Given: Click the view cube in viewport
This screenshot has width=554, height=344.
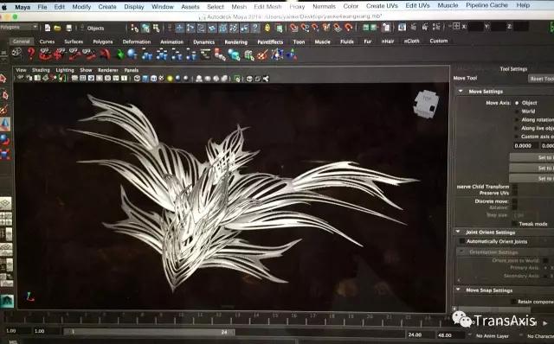Looking at the screenshot, I should pos(427,104).
